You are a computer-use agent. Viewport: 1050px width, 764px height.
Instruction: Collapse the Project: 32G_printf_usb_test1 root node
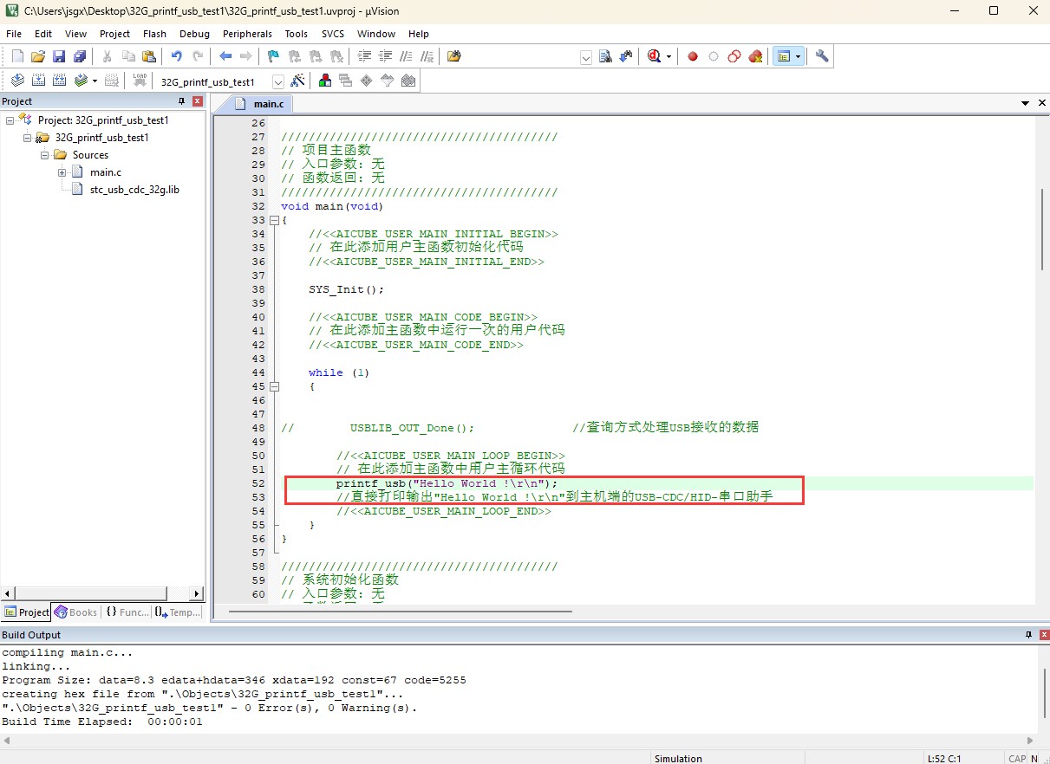point(10,120)
